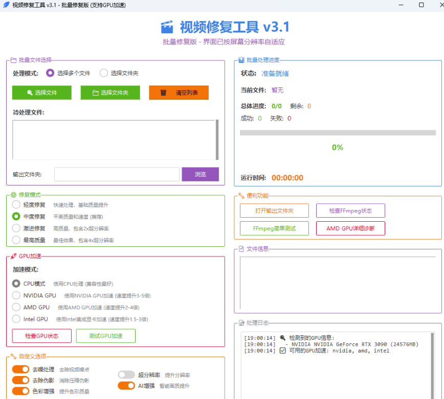This screenshot has width=444, height=399.
Task: Toggle the 去噪处理 switch
Action: click(x=20, y=369)
